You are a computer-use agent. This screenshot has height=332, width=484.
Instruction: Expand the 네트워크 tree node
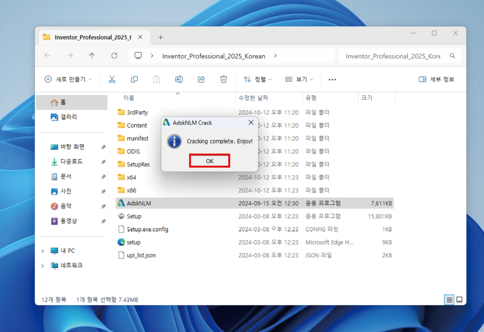tap(43, 265)
